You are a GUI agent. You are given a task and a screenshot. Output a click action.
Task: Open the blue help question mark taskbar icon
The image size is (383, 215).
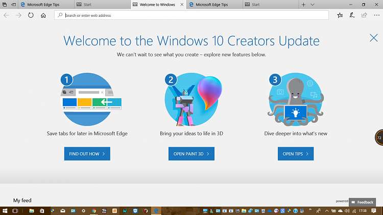pos(295,211)
